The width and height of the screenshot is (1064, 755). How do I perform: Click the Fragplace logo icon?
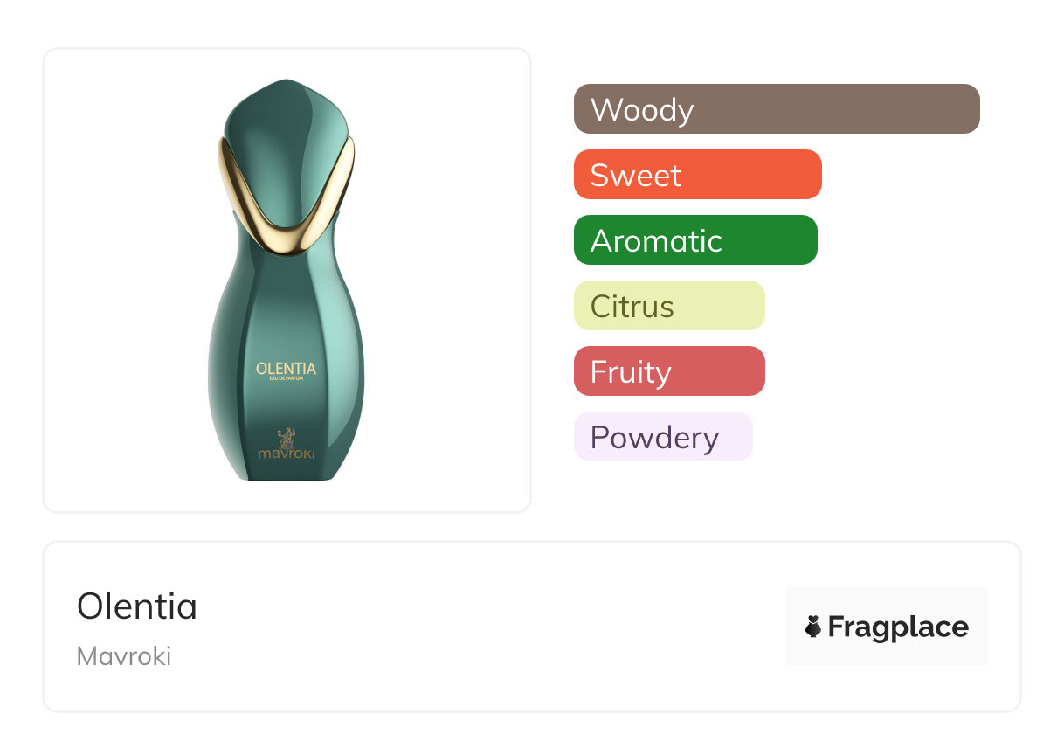pyautogui.click(x=813, y=627)
